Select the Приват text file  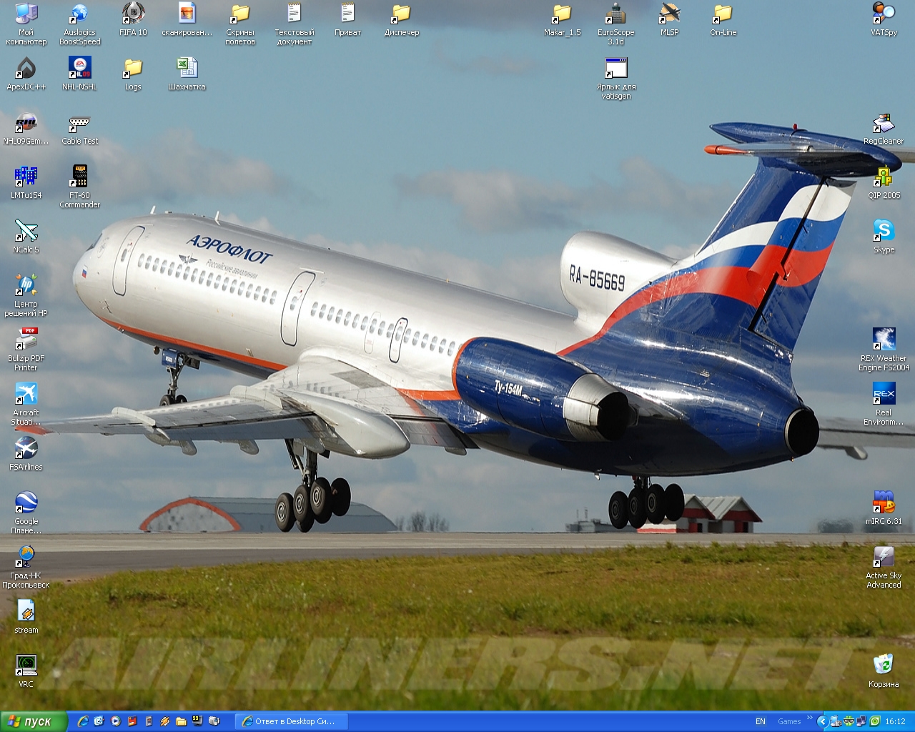point(347,20)
